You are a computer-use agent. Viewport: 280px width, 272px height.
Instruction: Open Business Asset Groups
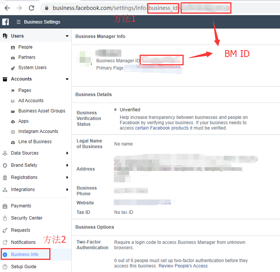tap(42, 111)
